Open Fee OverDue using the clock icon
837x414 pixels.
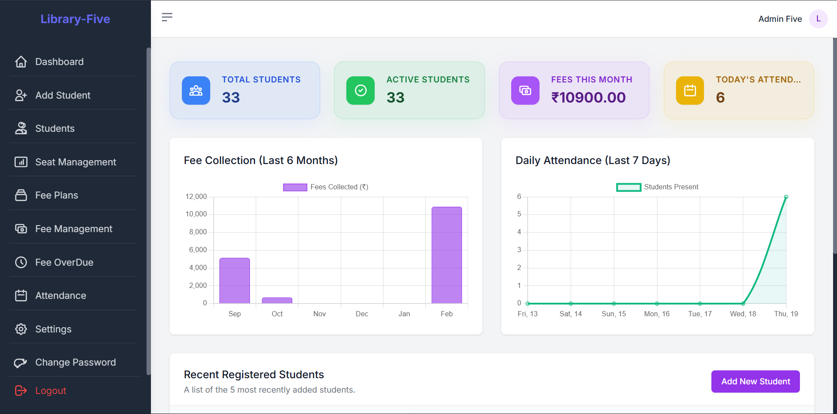click(21, 262)
